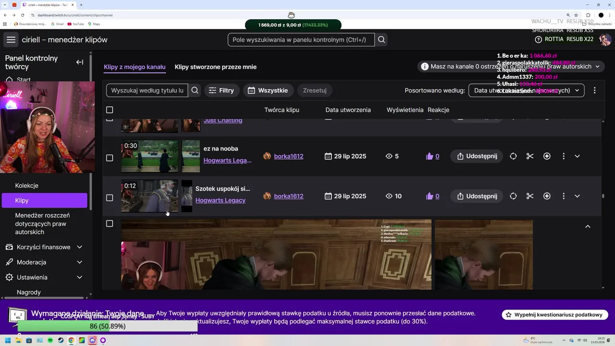This screenshot has width=615, height=346.
Task: Share the Szotek uspokój clip via Udostępnij
Action: pyautogui.click(x=477, y=196)
